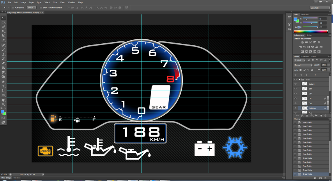
Task: Click the lock position icon
Action: click(x=308, y=70)
